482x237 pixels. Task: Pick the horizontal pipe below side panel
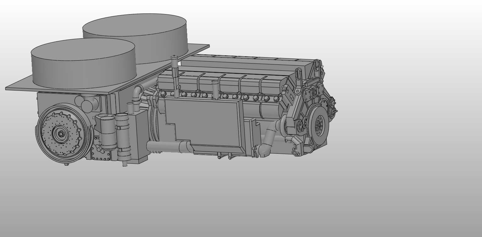coord(167,146)
